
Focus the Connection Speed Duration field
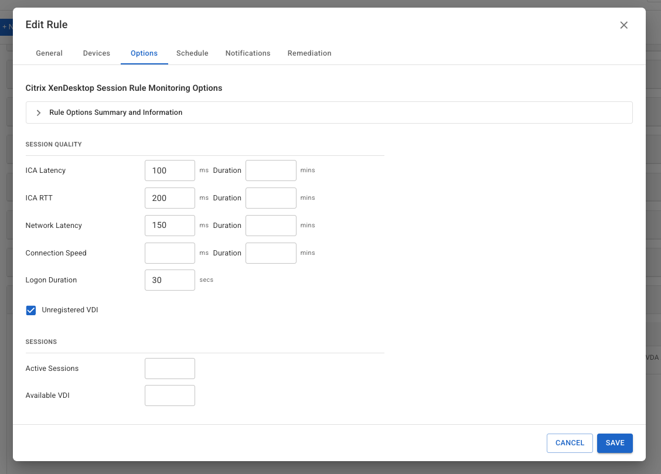(271, 253)
